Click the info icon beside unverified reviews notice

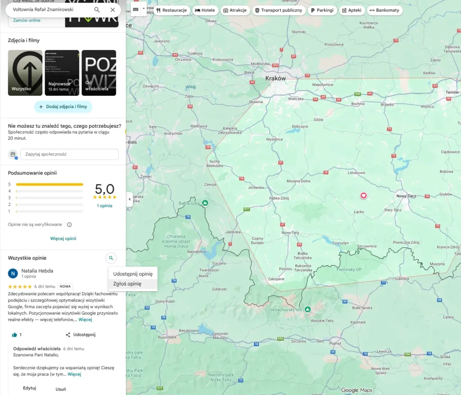(69, 224)
